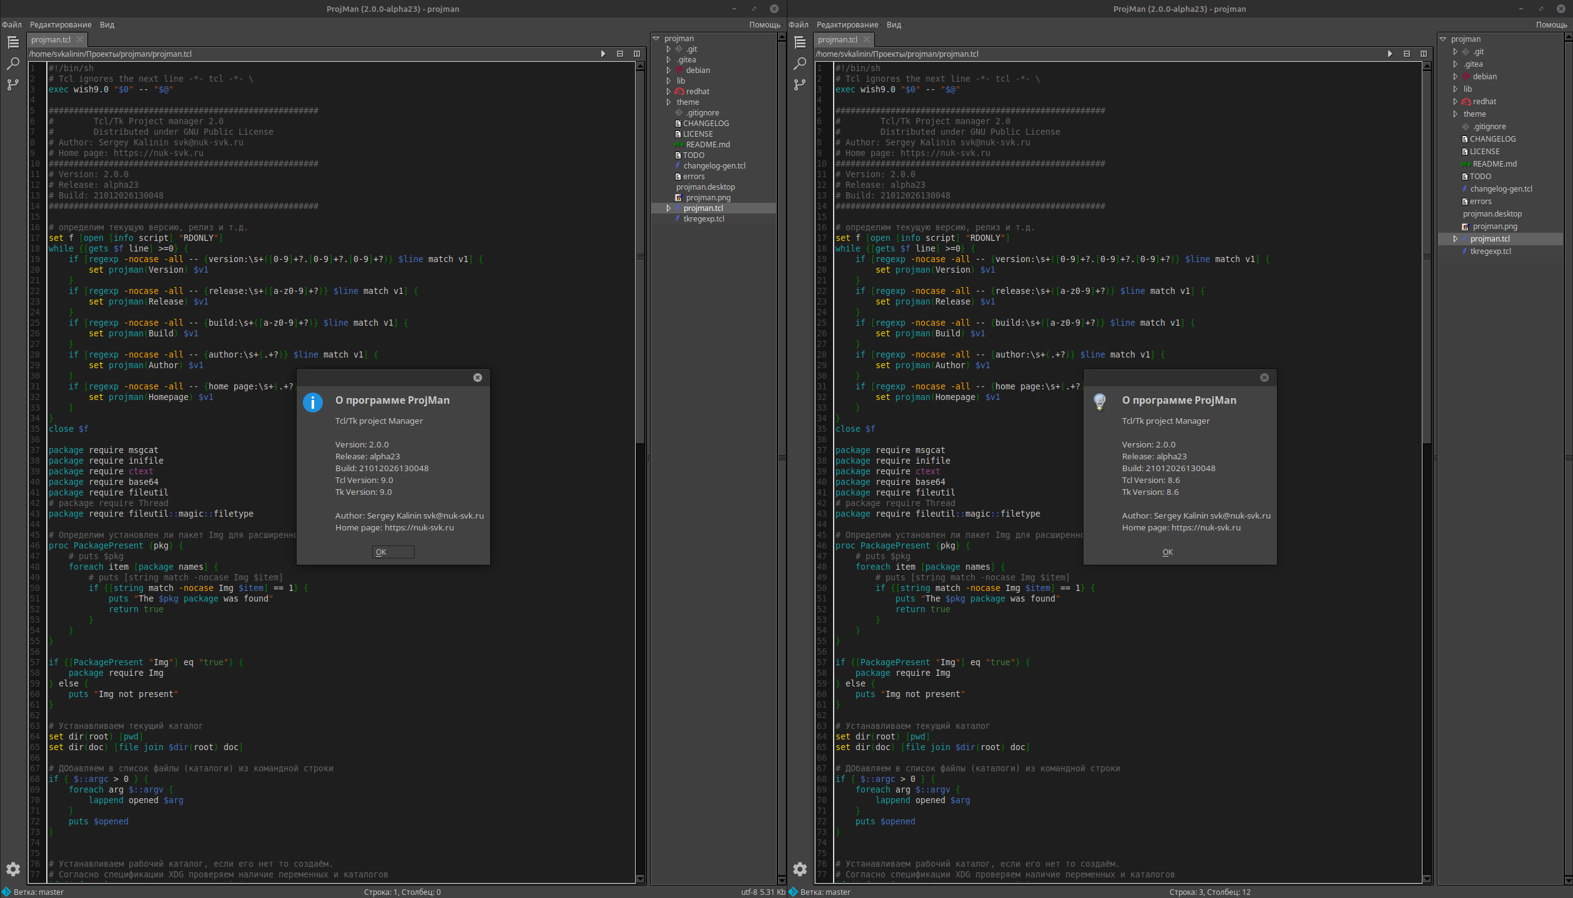
Task: Click blue info icon in About dialog
Action: coord(313,402)
